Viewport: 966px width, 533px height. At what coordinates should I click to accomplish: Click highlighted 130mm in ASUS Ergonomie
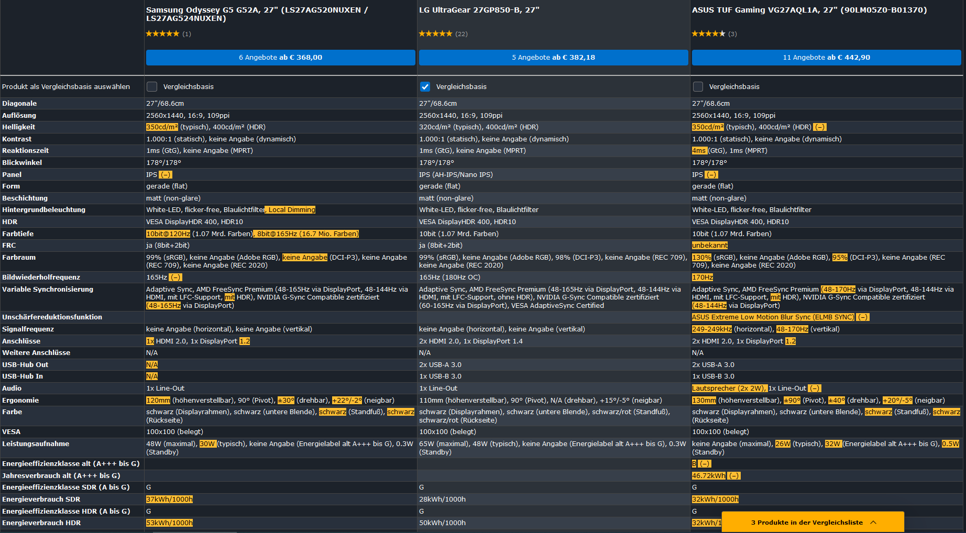tap(704, 401)
